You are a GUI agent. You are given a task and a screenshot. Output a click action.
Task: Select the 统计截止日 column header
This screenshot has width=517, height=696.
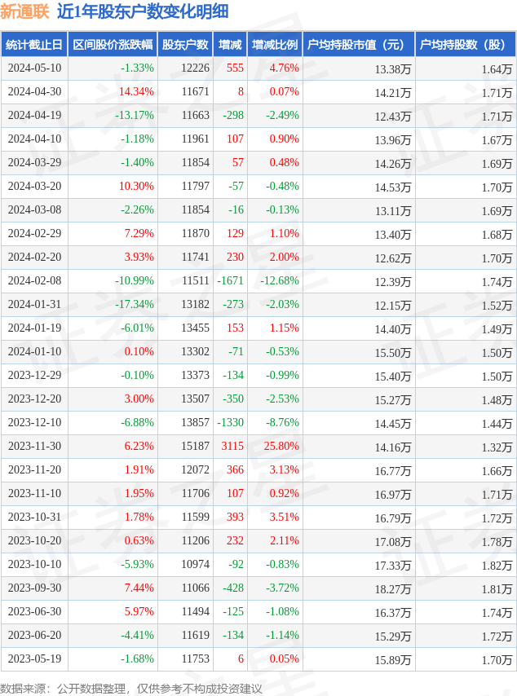tap(33, 45)
